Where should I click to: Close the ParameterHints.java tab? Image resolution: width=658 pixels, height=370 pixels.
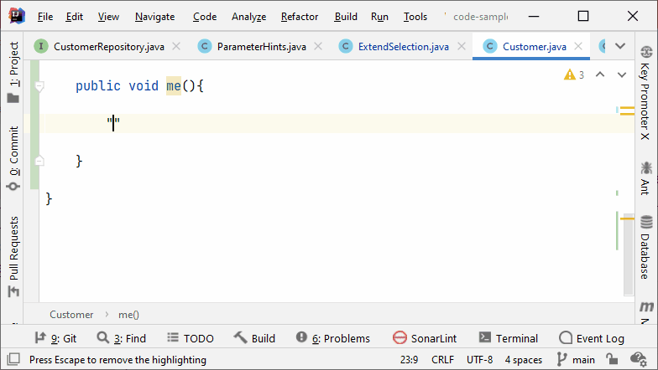point(318,46)
